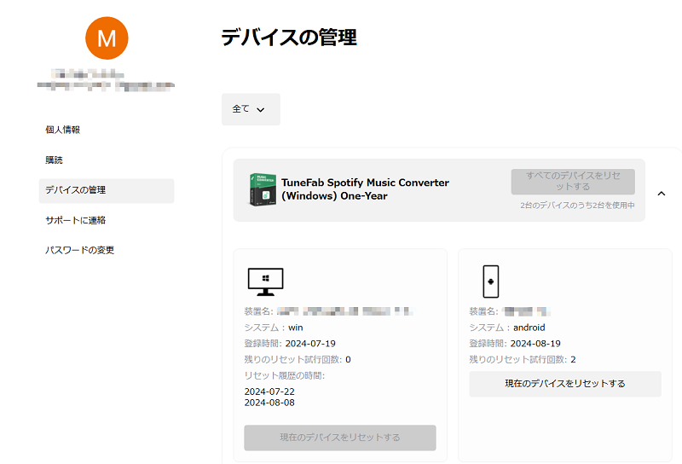
Task: Select the 2024-08-08 reset history entry
Action: (269, 403)
